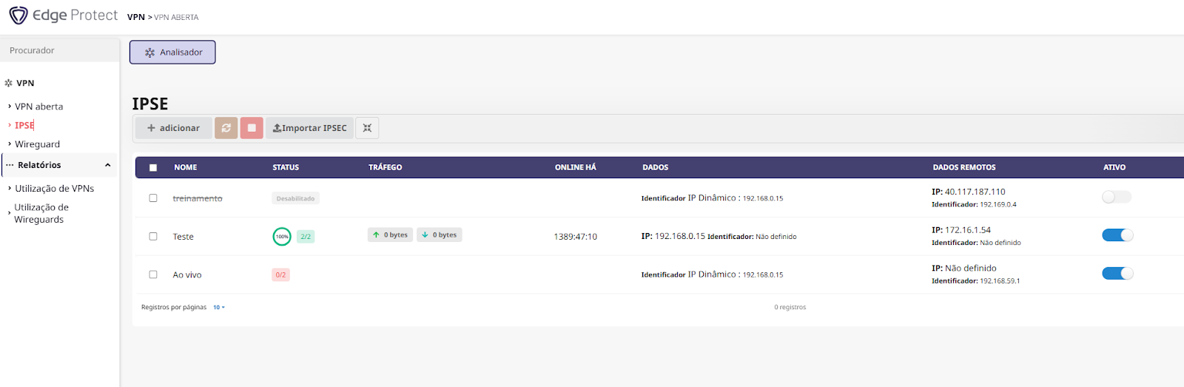Click the download traffic 0 bytes badge
Viewport: 1184px width, 387px height.
(x=440, y=235)
